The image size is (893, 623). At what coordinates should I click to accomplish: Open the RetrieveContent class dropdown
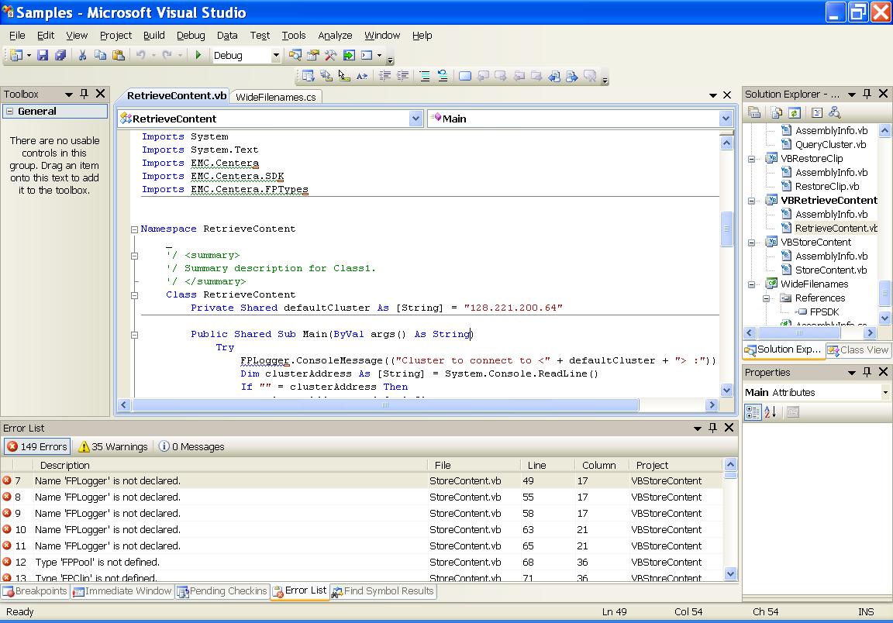tap(415, 119)
